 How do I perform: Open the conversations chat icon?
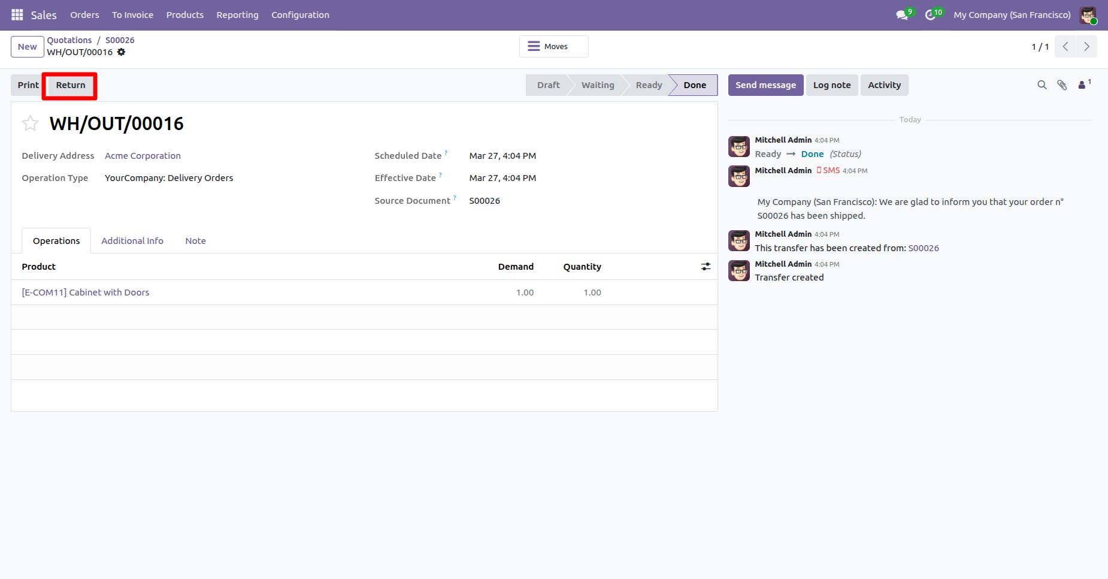click(902, 15)
